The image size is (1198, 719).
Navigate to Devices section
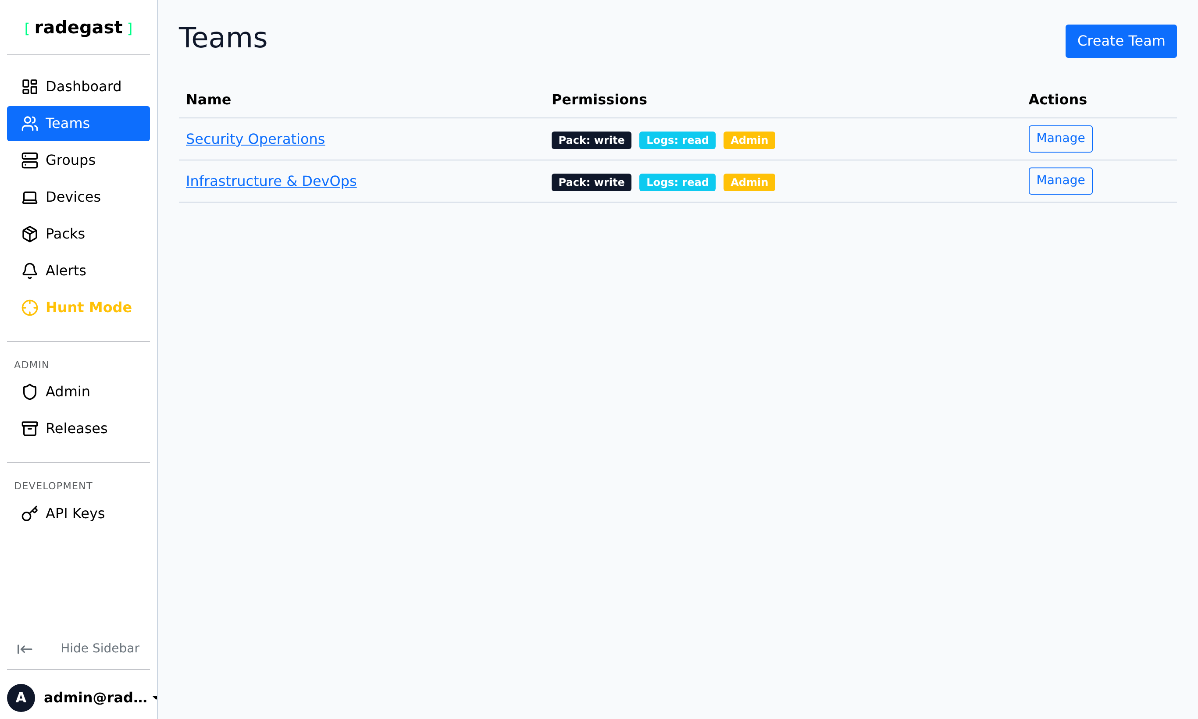click(78, 197)
